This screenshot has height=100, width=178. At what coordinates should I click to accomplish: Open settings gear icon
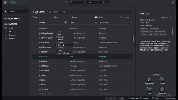tap(173, 2)
